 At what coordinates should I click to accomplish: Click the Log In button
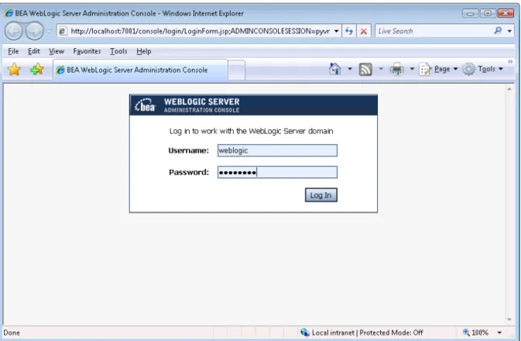coord(321,195)
